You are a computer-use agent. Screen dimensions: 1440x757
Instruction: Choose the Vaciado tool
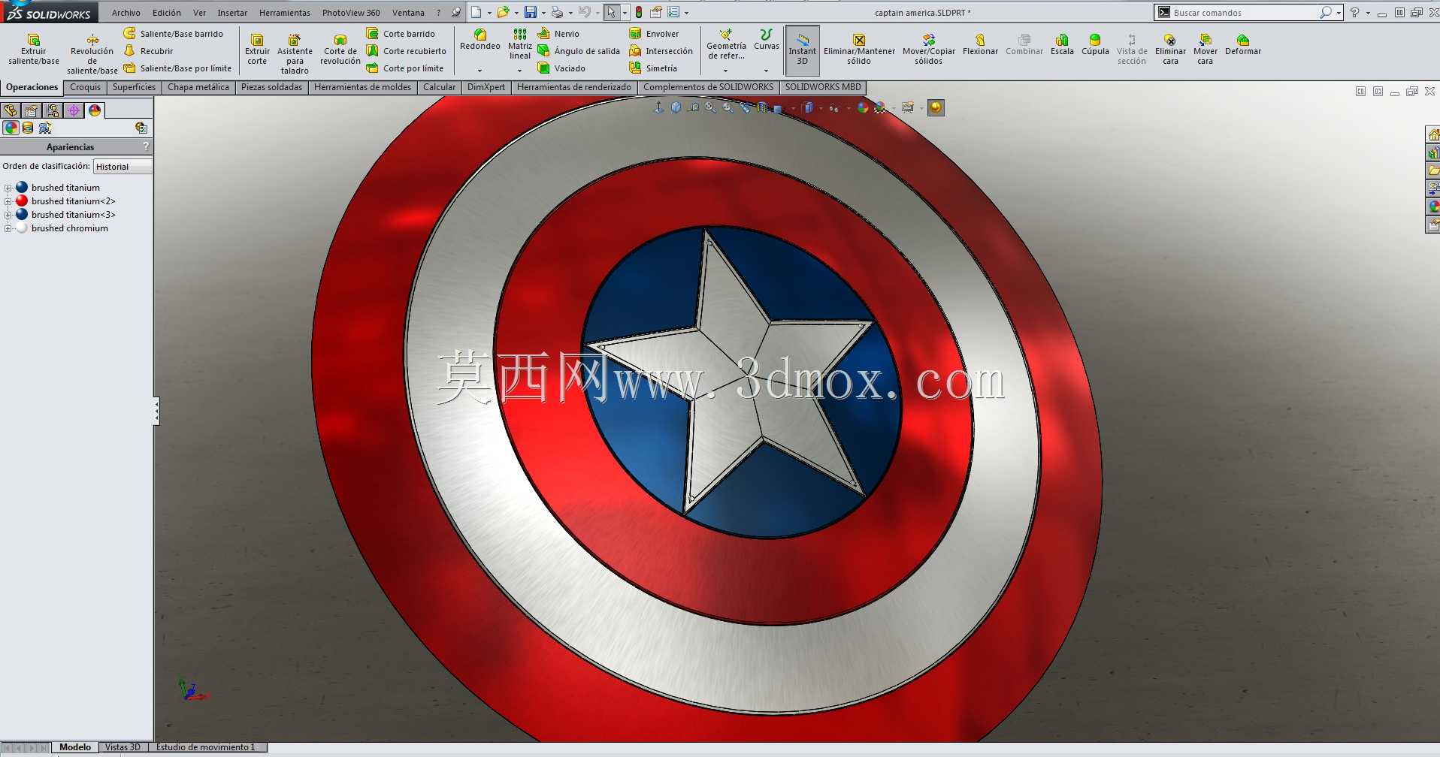(561, 68)
